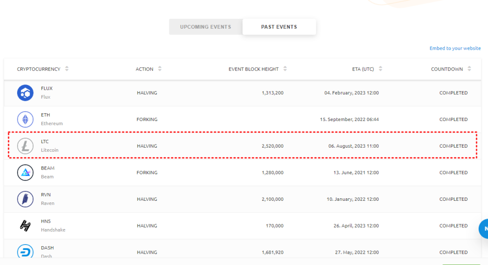This screenshot has width=488, height=265.
Task: Click the BEAM ticker text
Action: point(47,168)
